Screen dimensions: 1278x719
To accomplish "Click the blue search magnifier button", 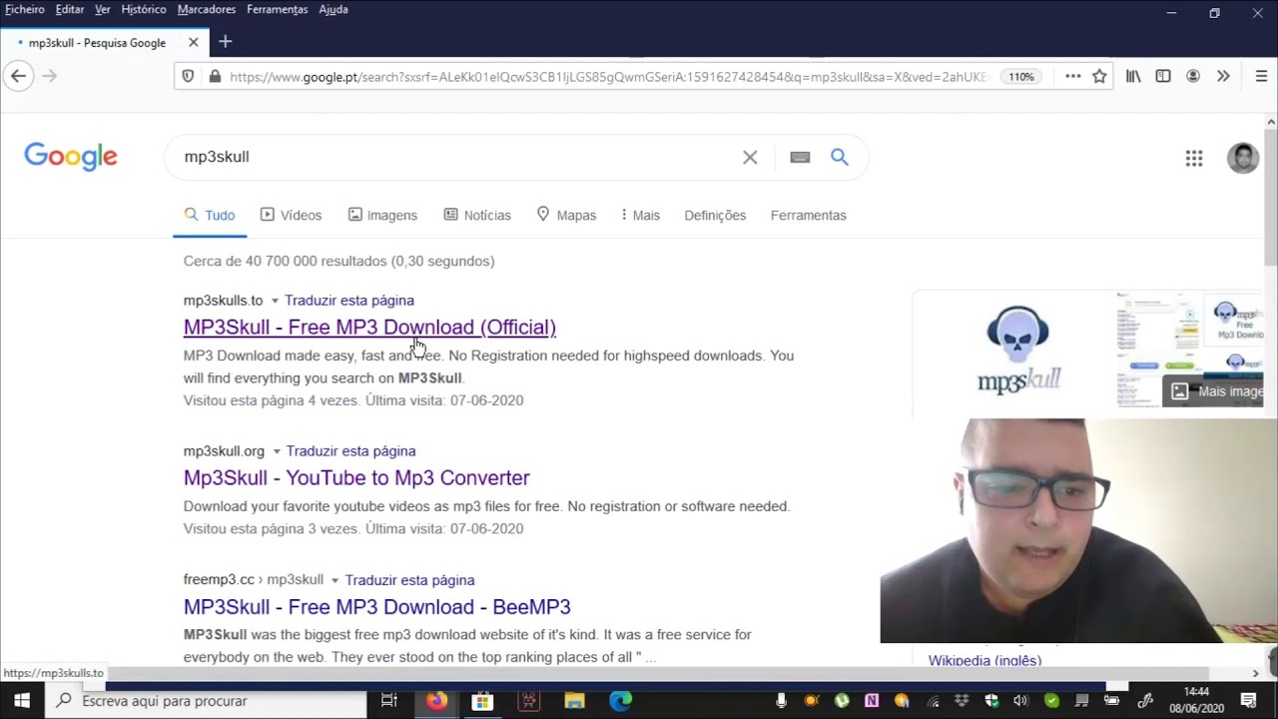I will pyautogui.click(x=840, y=157).
